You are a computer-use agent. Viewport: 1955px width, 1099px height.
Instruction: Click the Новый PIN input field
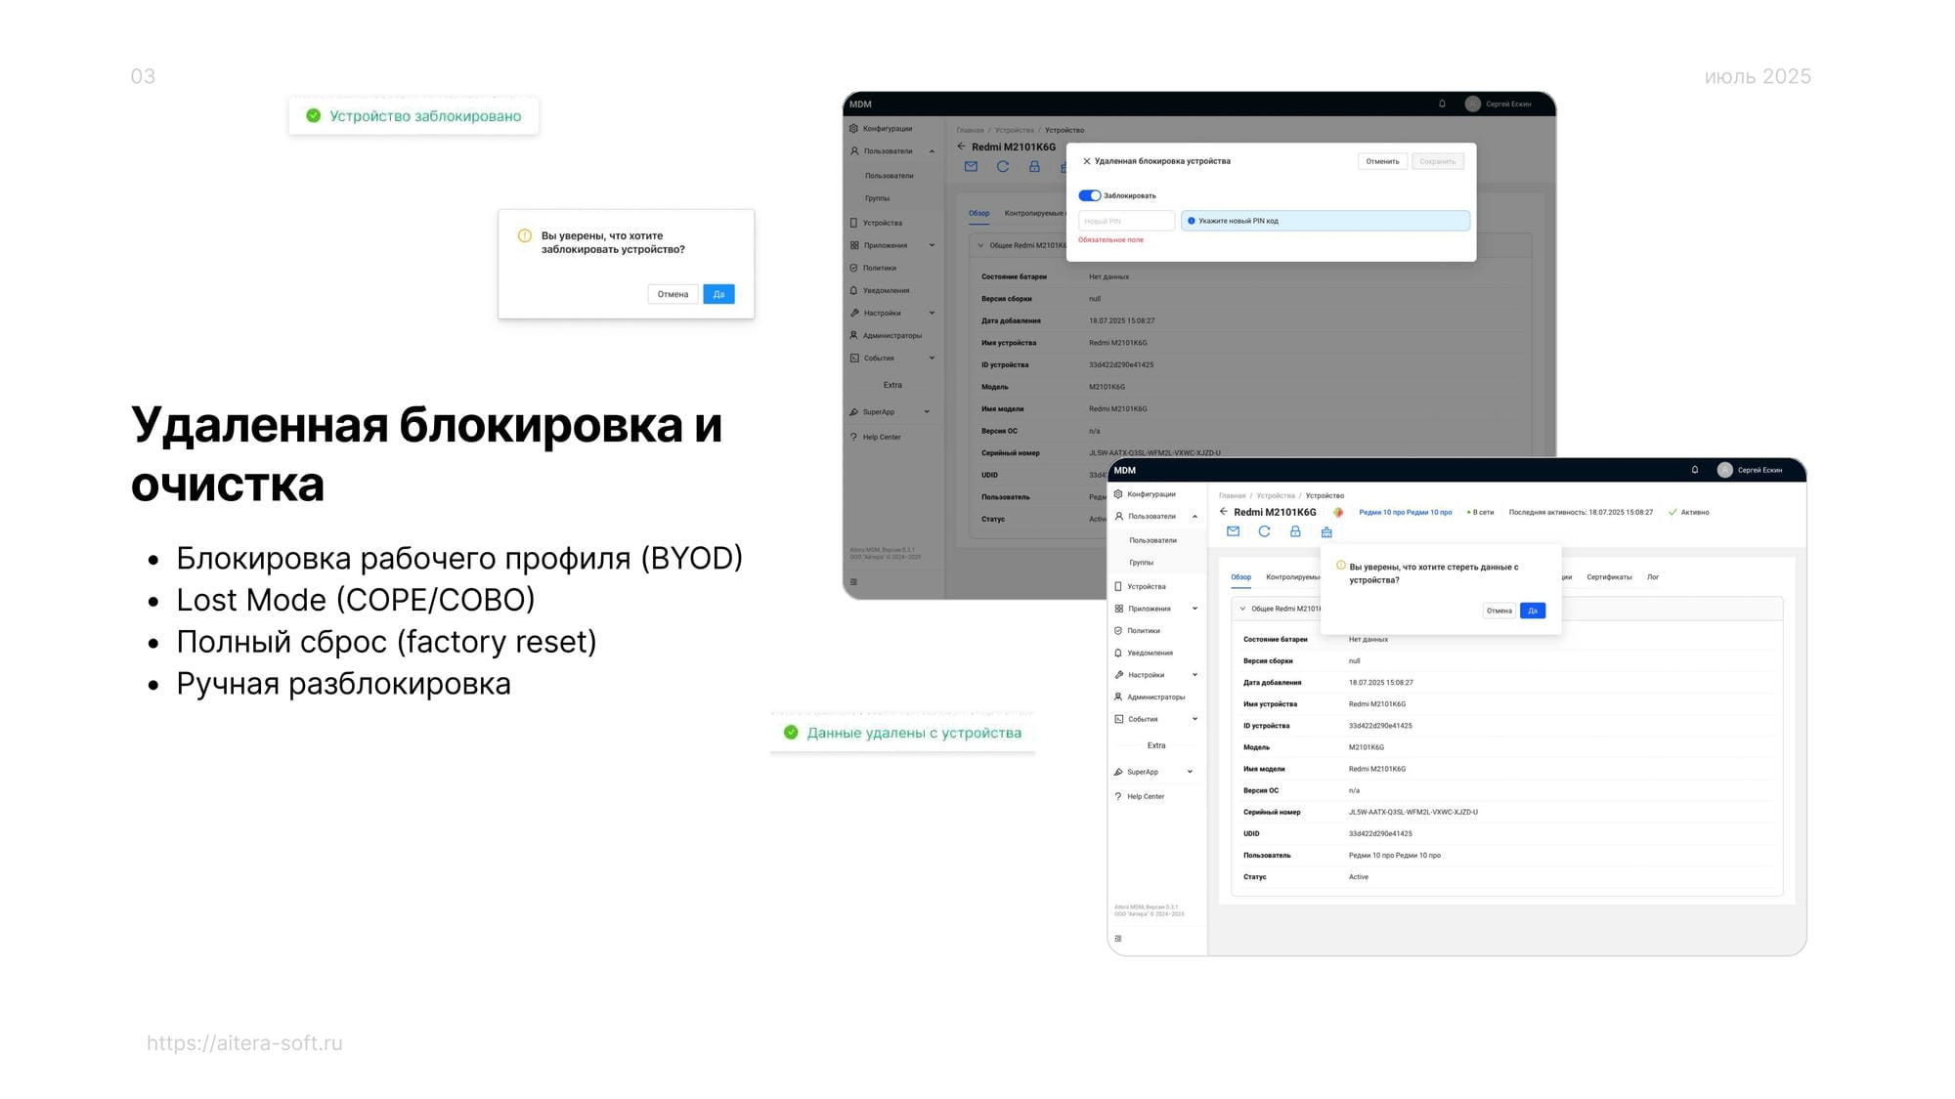[1126, 221]
